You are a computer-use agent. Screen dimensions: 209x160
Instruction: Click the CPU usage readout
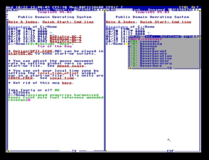(x=114, y=7)
